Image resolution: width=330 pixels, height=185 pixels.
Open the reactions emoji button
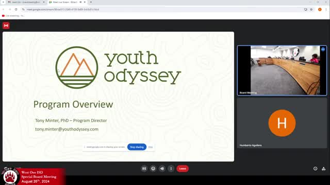pos(153,169)
